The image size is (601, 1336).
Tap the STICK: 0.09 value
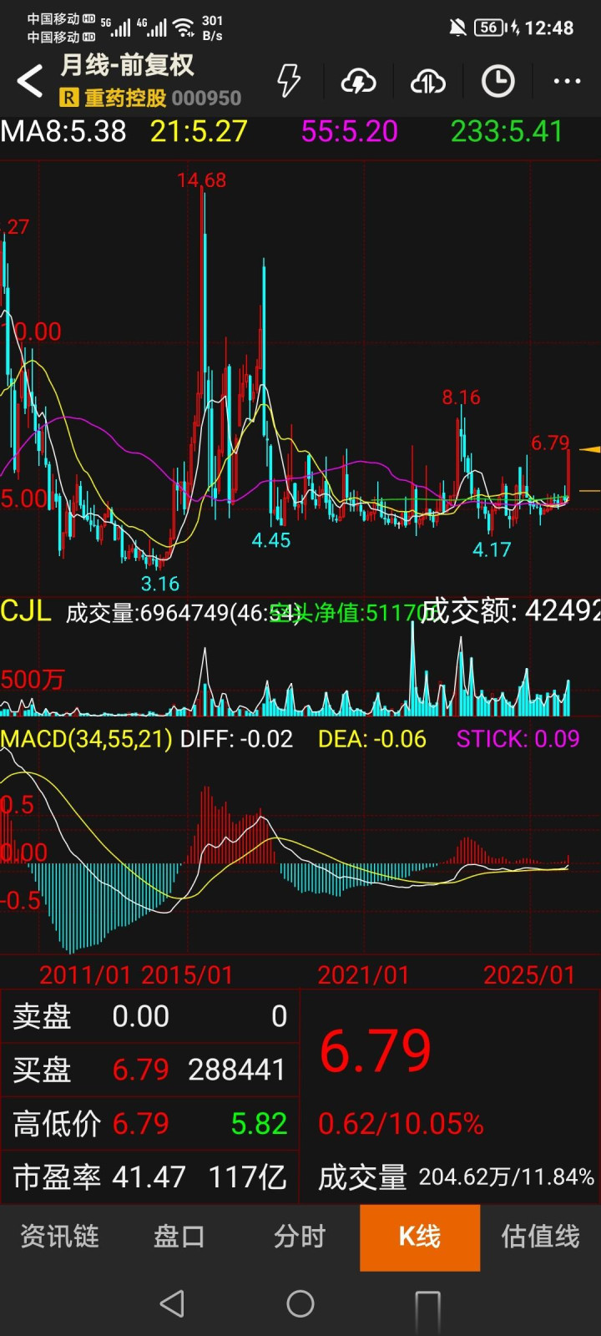coord(518,739)
